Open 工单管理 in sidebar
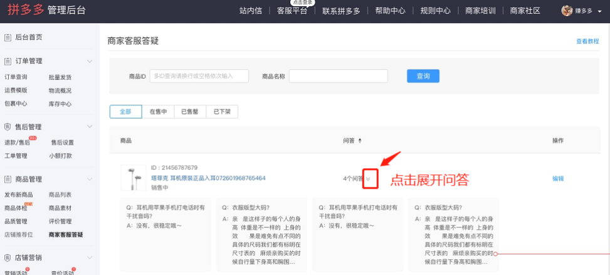610x275 pixels. click(16, 156)
